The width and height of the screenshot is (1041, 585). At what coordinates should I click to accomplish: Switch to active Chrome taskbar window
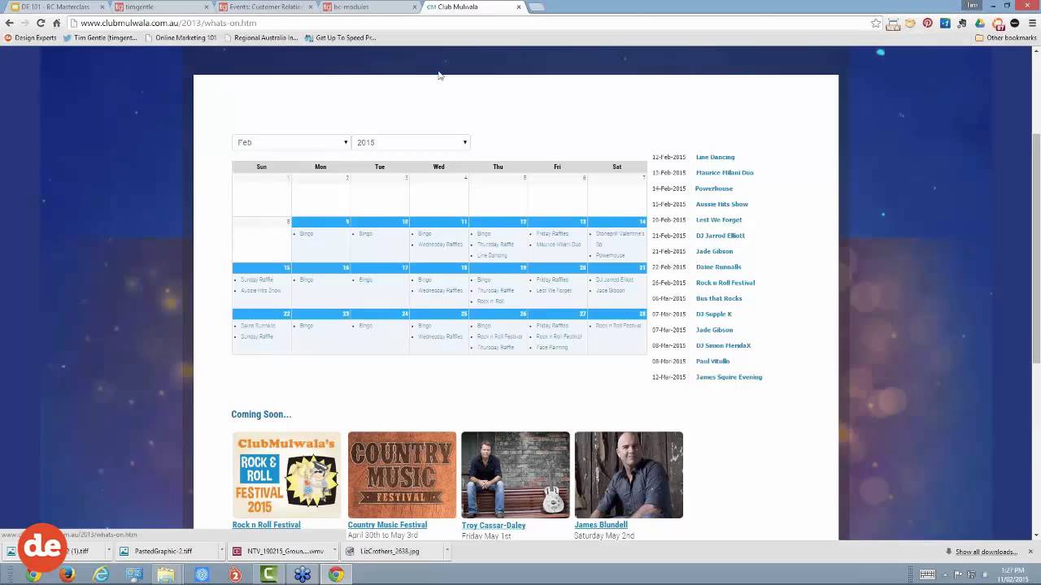click(336, 574)
